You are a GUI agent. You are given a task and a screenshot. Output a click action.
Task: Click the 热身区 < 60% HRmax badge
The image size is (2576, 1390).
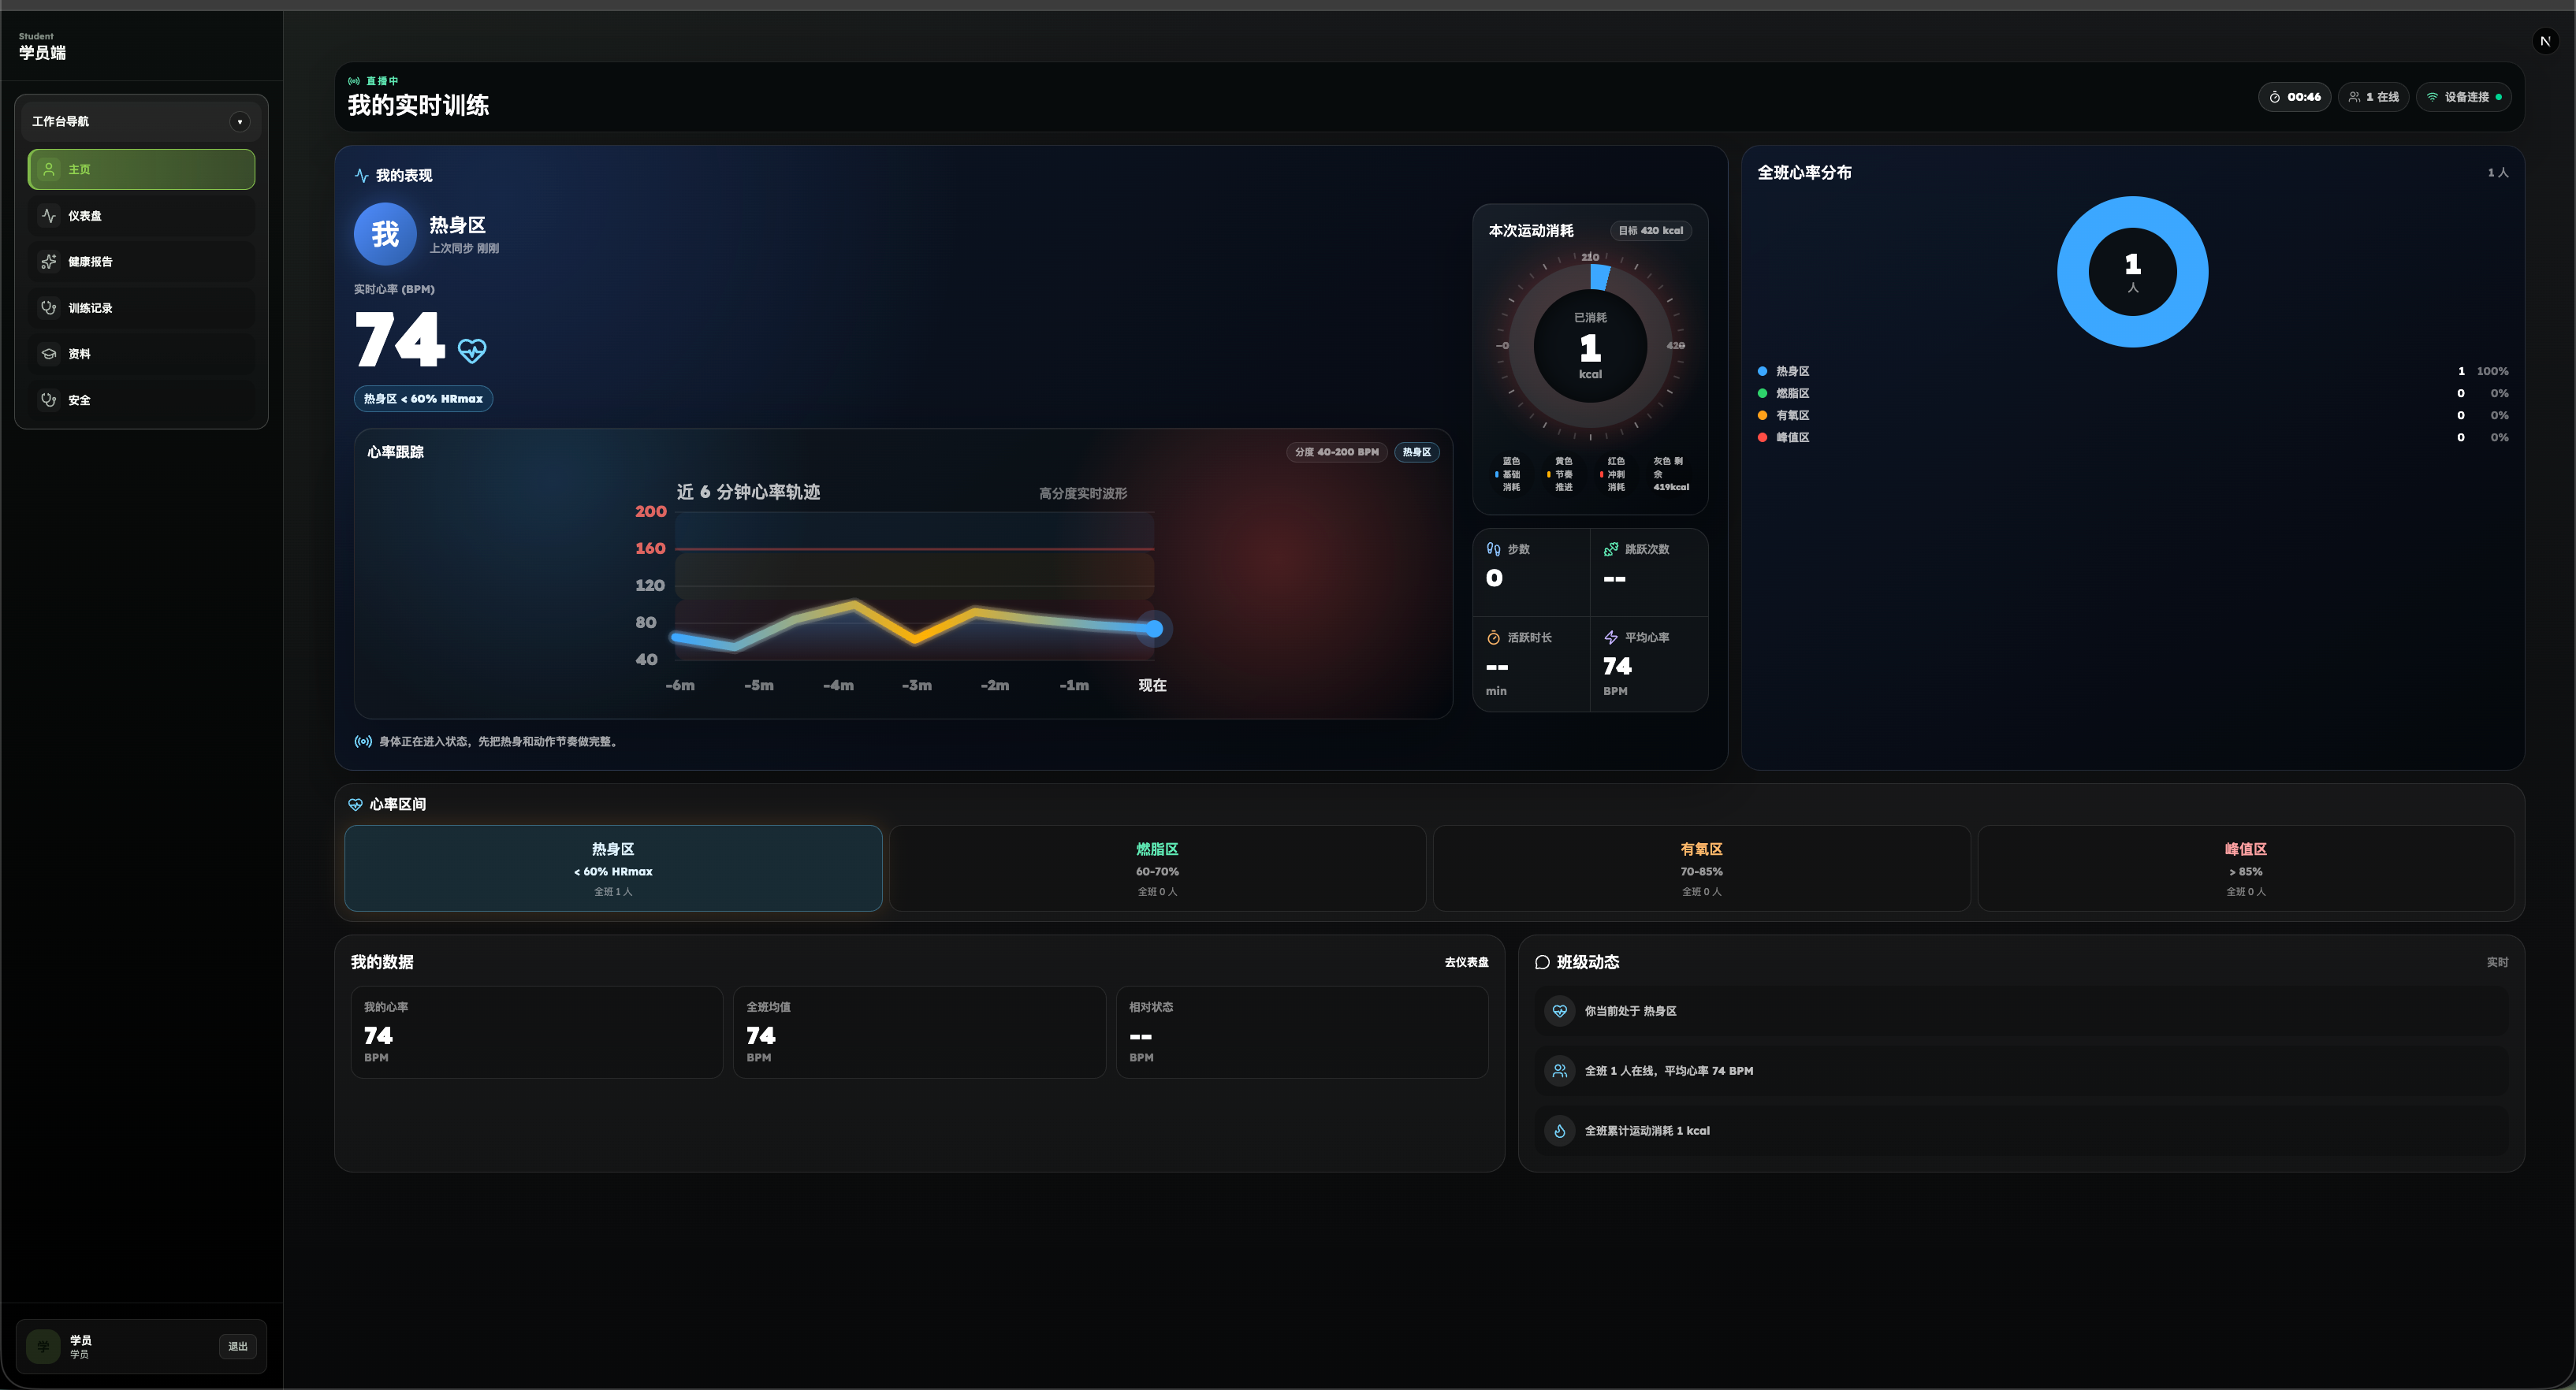pos(423,399)
